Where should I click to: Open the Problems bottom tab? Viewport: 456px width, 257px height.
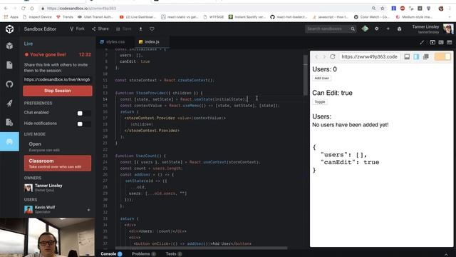144,254
